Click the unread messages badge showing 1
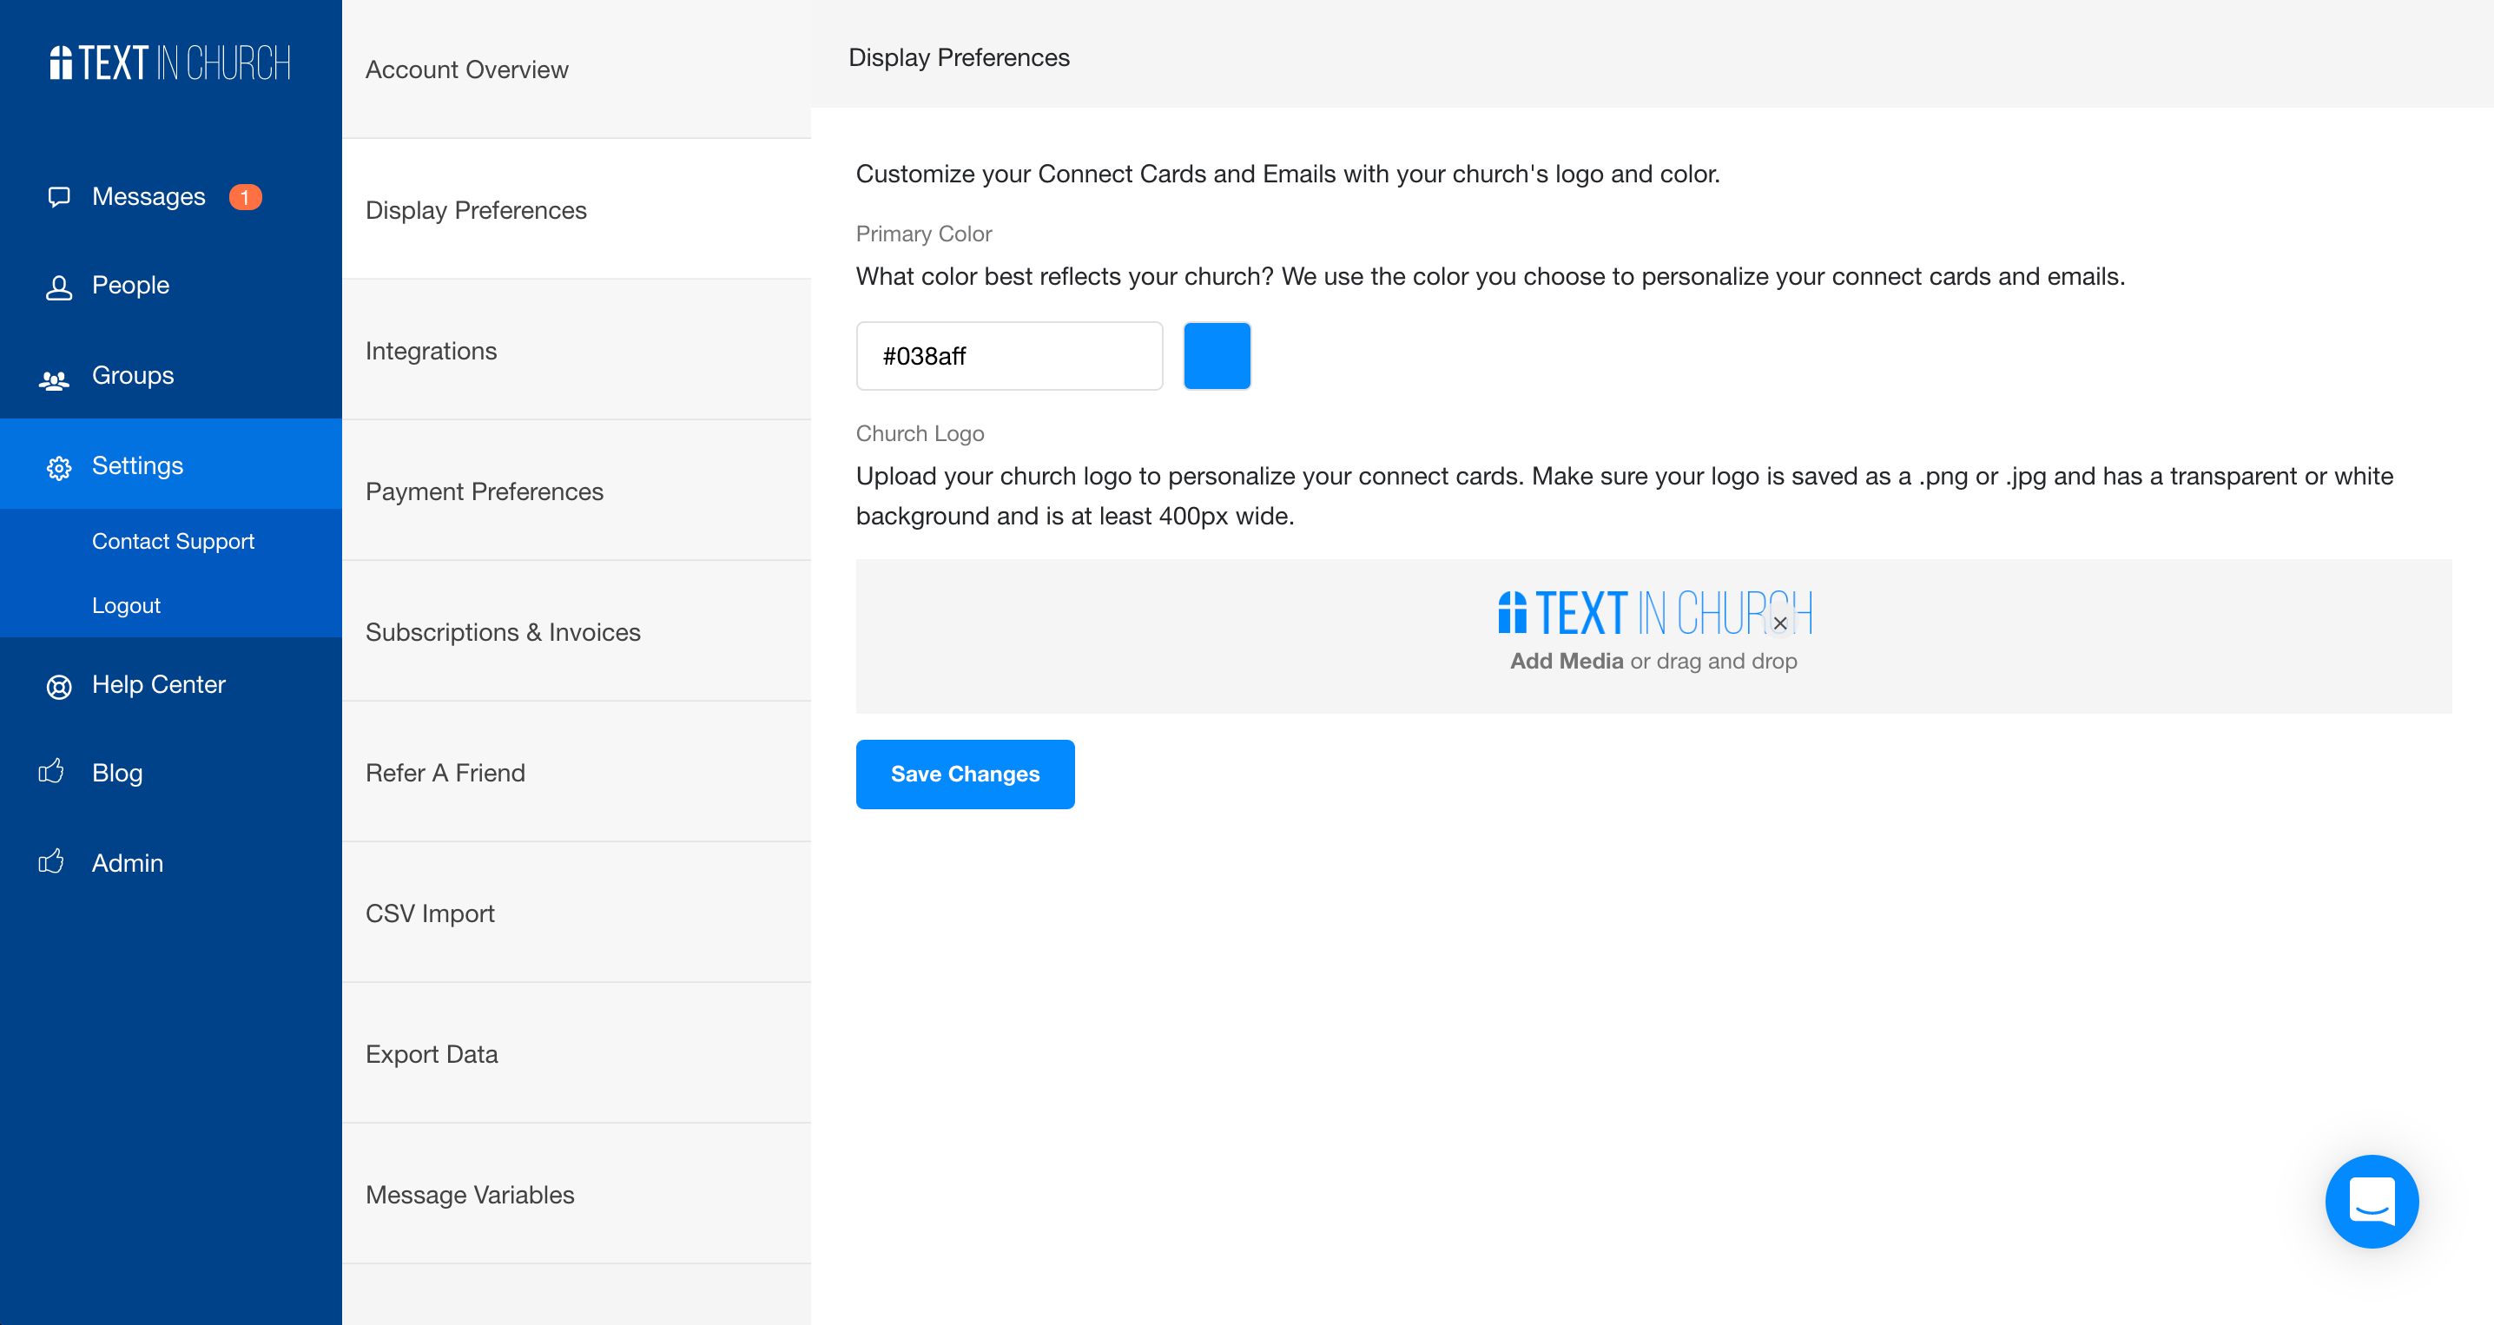 (x=245, y=197)
